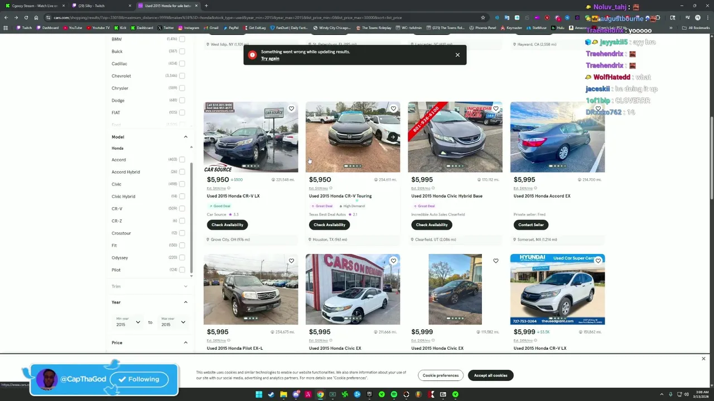Open the YouTube TV bookmark
The width and height of the screenshot is (714, 401).
click(x=98, y=28)
